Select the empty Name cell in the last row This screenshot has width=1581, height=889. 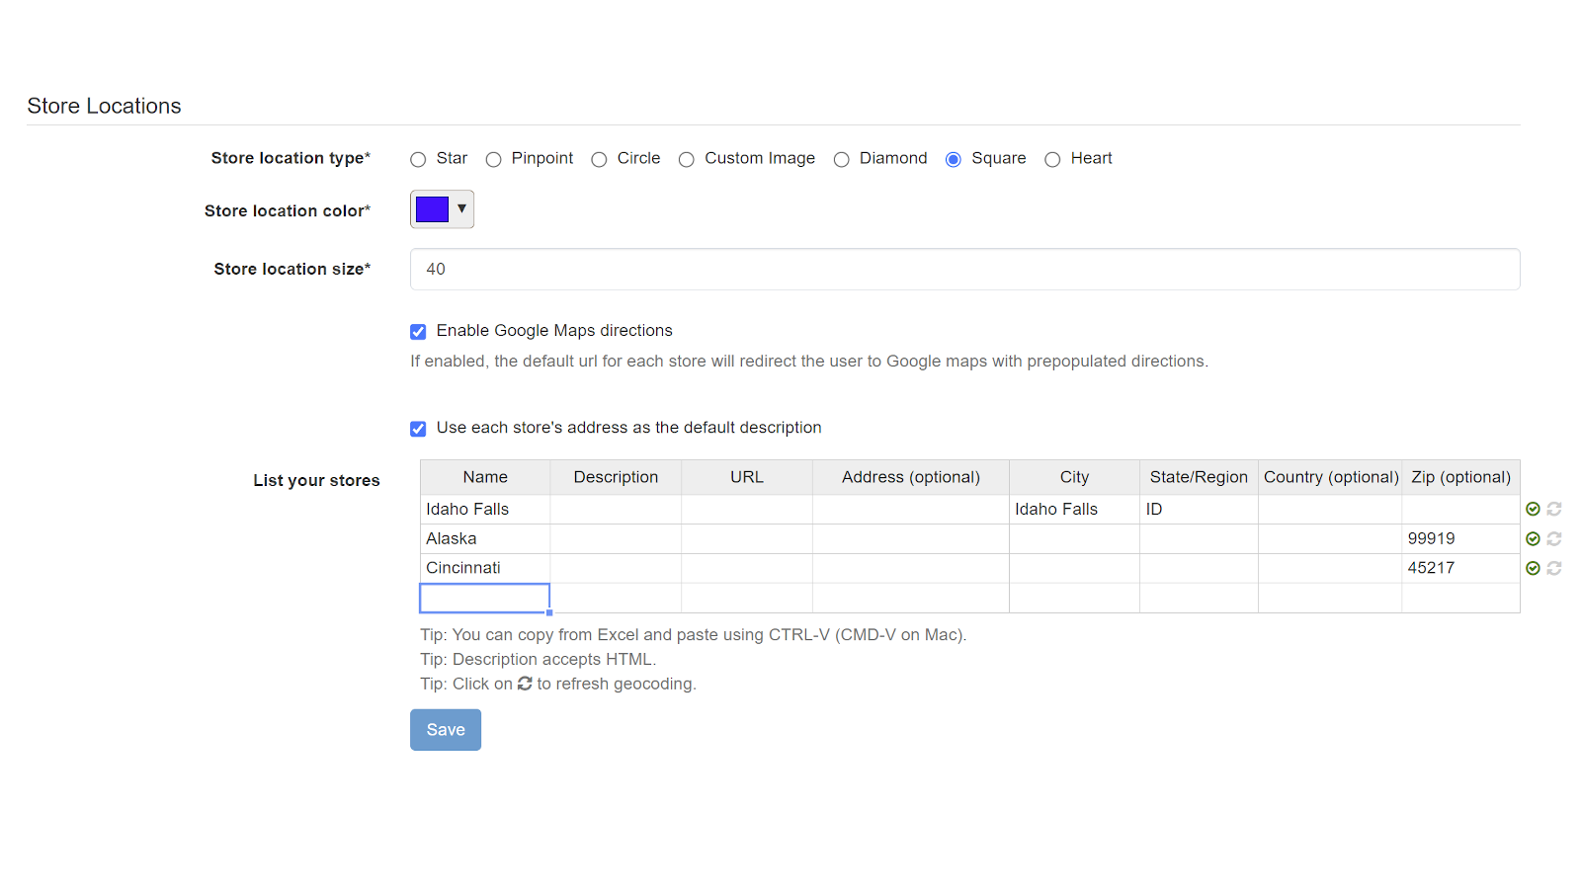click(485, 598)
